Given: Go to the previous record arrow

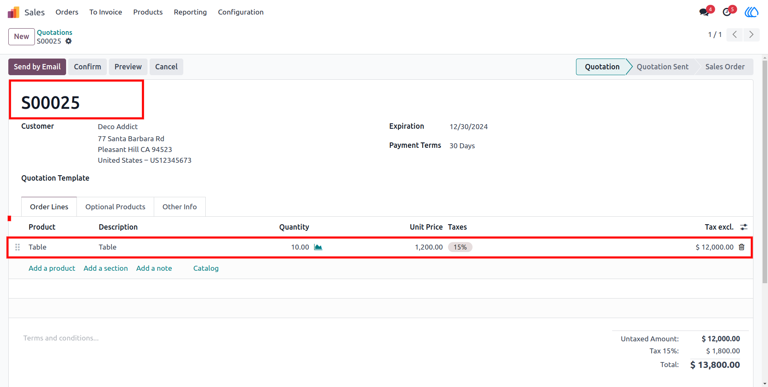Looking at the screenshot, I should 735,34.
